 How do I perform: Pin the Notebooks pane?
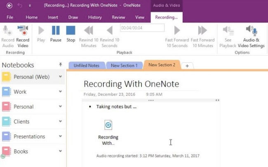tap(60, 64)
